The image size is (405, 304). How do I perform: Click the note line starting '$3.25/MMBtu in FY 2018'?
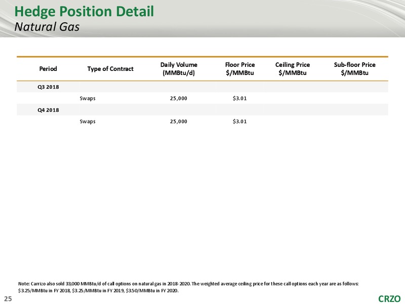point(98,290)
